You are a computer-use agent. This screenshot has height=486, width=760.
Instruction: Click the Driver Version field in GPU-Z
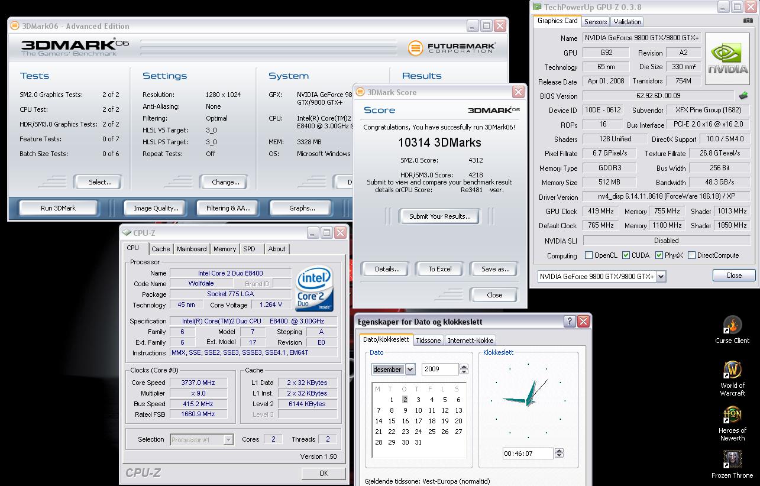(x=667, y=197)
